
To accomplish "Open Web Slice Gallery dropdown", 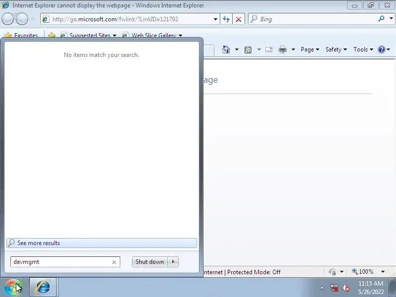I will click(x=152, y=35).
